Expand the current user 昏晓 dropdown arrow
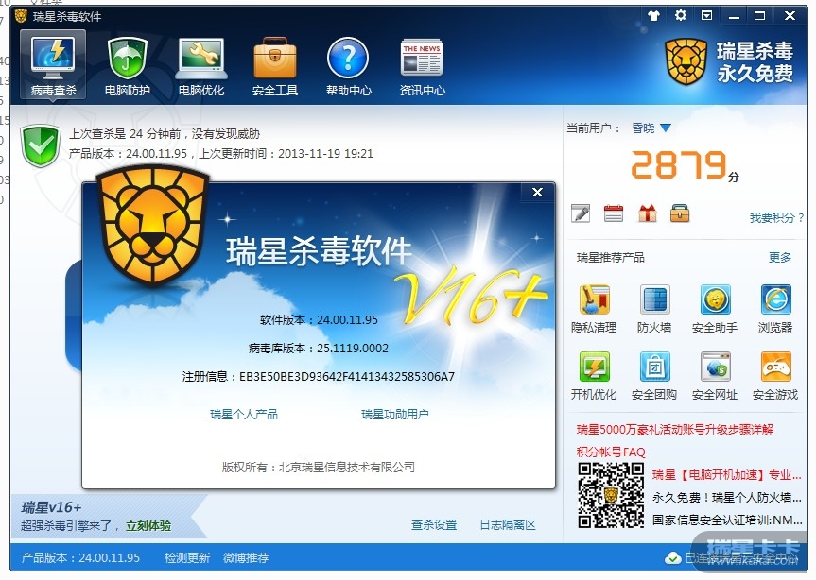This screenshot has height=580, width=816. 665,128
